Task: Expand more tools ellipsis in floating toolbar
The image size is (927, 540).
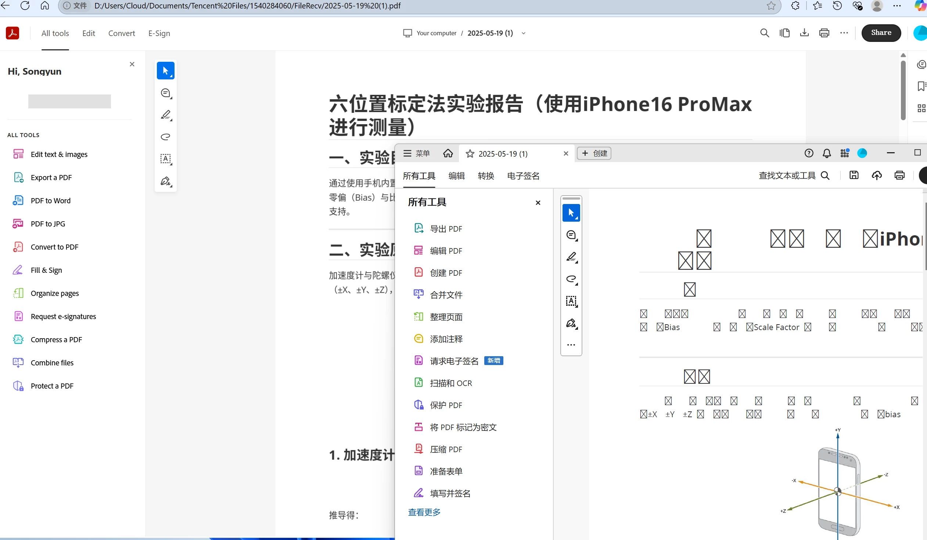Action: (x=571, y=345)
